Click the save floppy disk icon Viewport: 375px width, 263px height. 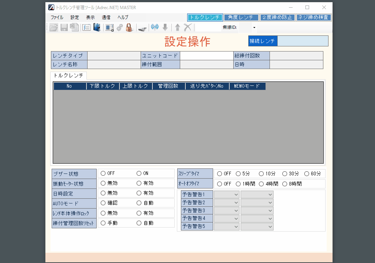tap(64, 27)
